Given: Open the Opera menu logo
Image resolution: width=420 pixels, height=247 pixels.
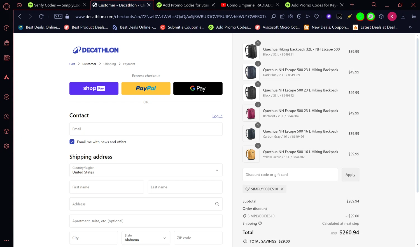Looking at the screenshot, I should pos(7,6).
